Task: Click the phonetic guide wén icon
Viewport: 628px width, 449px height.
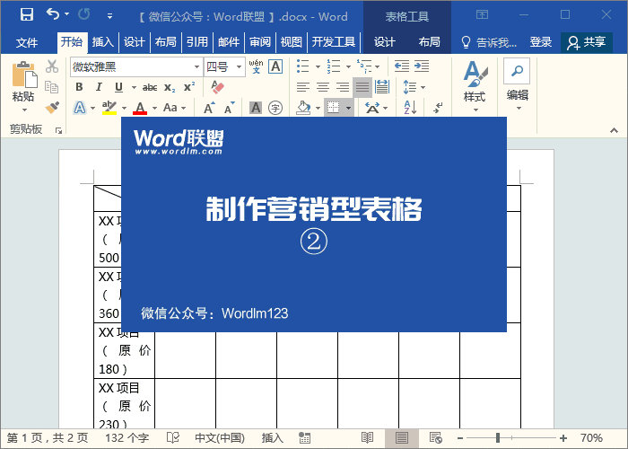Action: tap(256, 66)
